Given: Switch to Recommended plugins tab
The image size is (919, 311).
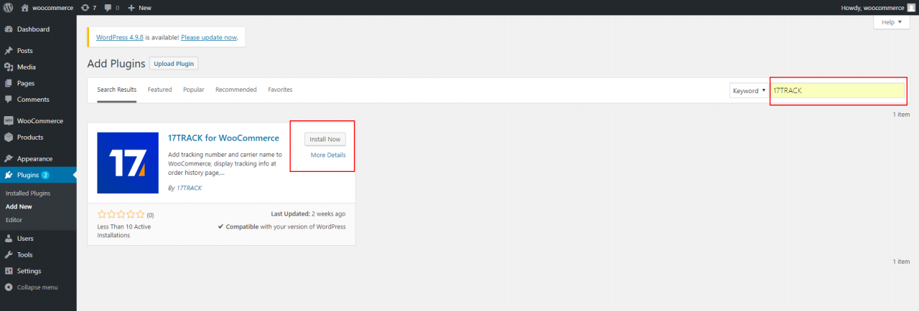Looking at the screenshot, I should [236, 90].
